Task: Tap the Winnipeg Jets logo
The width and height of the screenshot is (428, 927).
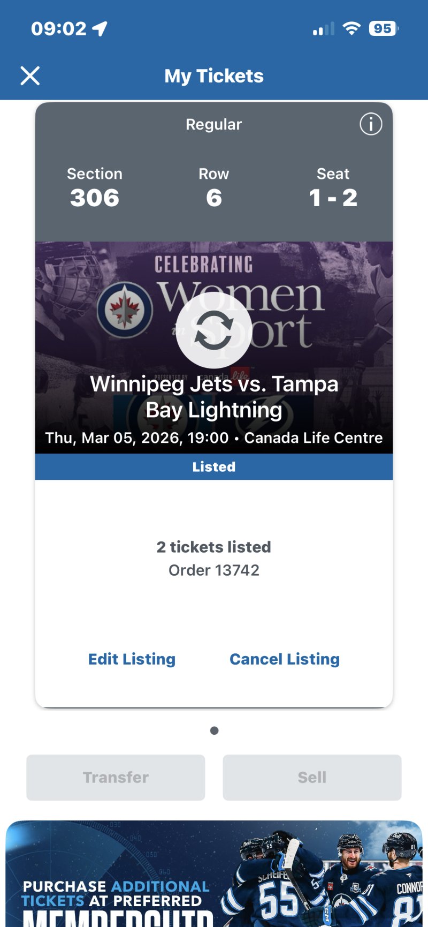Action: coord(125,310)
